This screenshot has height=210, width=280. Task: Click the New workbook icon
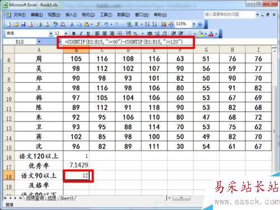[x=8, y=24]
